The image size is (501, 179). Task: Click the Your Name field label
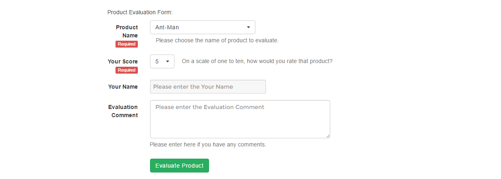(x=123, y=87)
